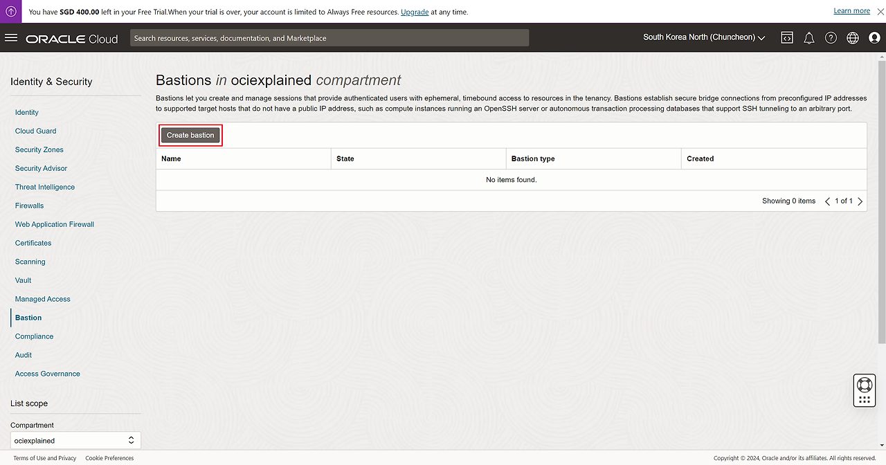Open Cloud Shell developer tools icon
This screenshot has height=465, width=886.
(x=787, y=38)
